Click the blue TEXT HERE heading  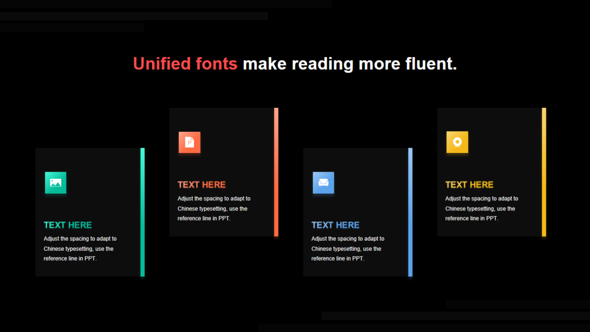pos(335,225)
